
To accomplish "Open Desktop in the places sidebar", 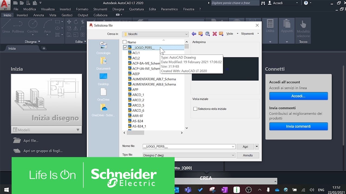I will (103, 79).
